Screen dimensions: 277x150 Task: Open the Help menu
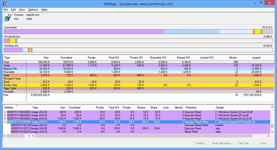44,10
